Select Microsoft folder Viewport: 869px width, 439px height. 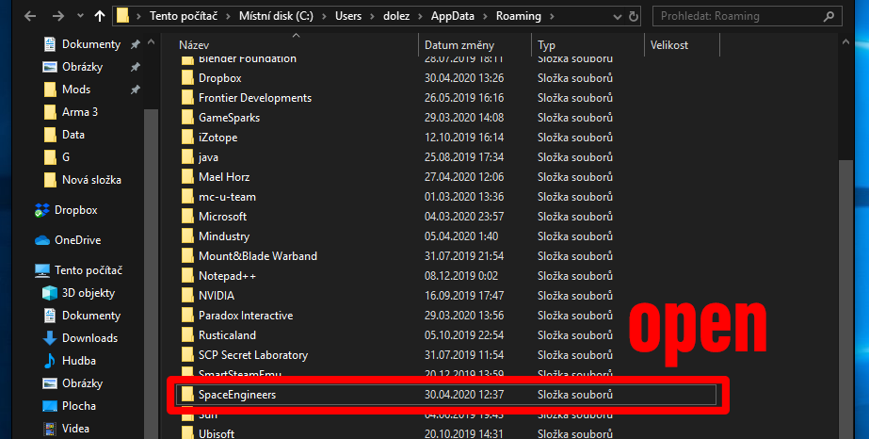point(446,216)
